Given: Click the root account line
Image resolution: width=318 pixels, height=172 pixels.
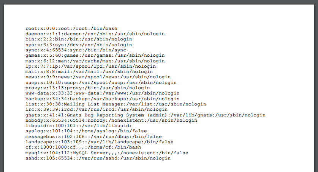Looking at the screenshot, I should (x=71, y=28).
